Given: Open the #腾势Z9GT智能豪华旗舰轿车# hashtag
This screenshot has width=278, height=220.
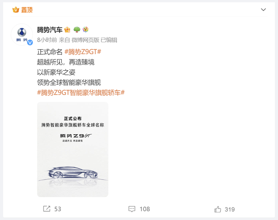Looking at the screenshot, I should [81, 93].
